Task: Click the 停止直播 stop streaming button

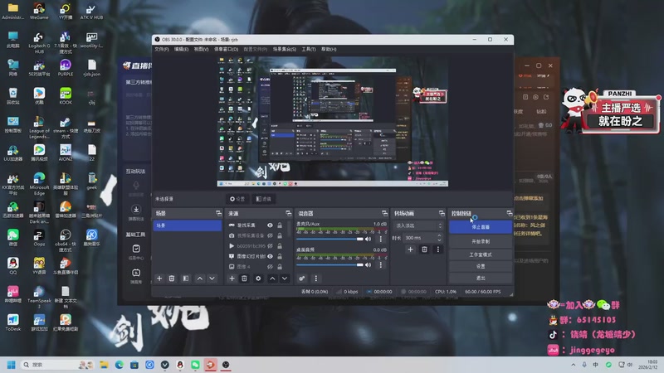Action: tap(481, 227)
